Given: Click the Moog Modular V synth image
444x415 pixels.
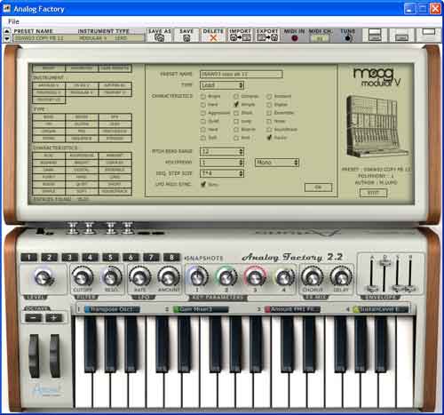Looking at the screenshot, I should coord(377,126).
